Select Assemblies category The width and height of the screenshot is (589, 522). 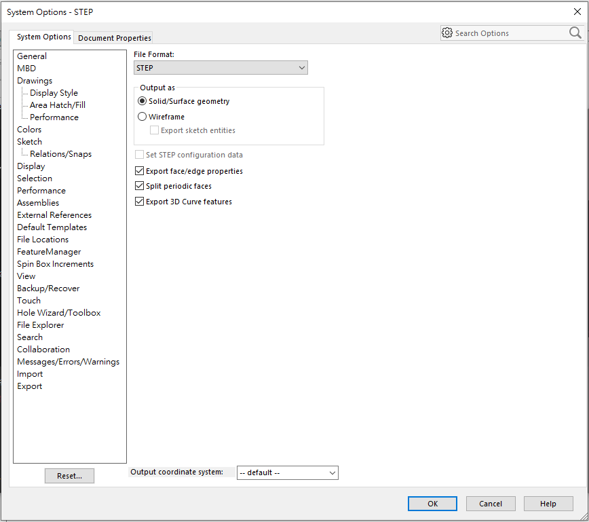tap(38, 202)
